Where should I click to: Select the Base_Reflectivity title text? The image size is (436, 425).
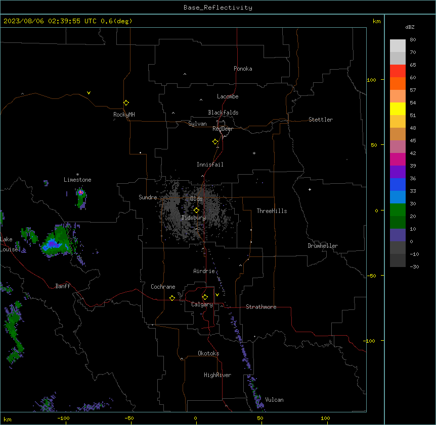coord(218,8)
